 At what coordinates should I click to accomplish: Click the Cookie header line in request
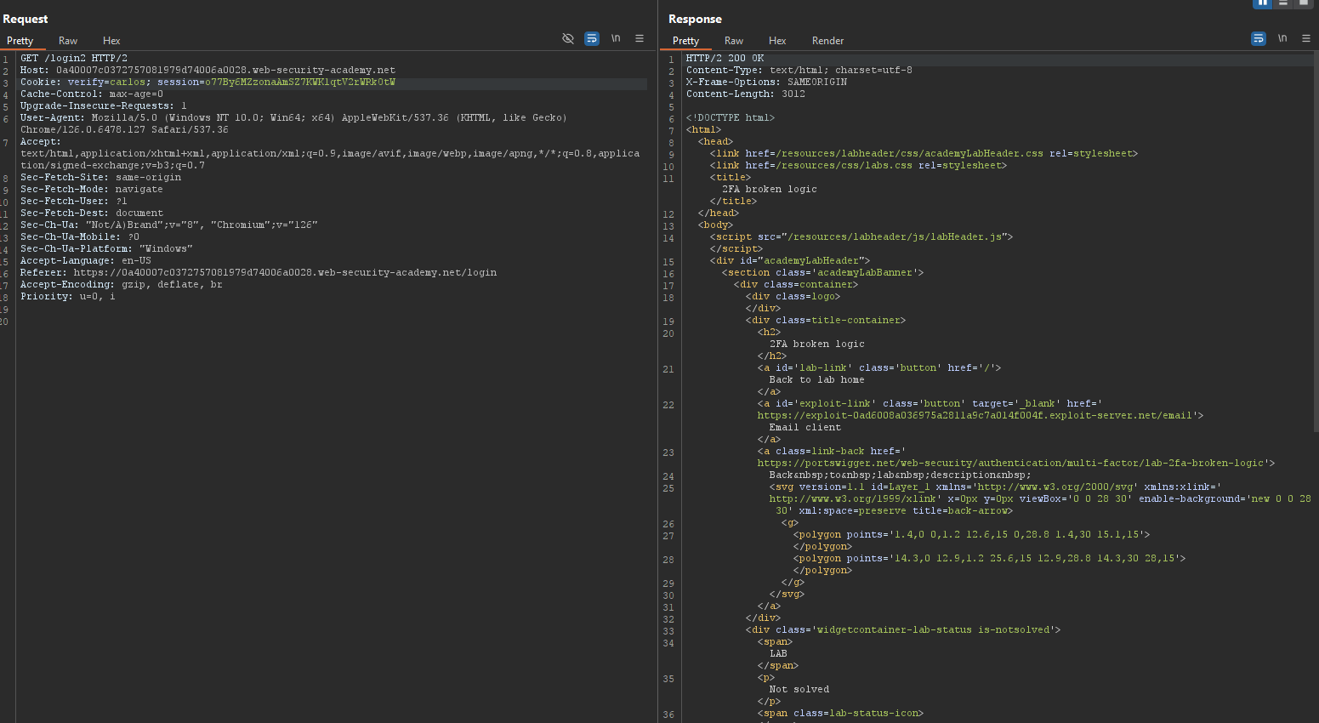tap(208, 83)
